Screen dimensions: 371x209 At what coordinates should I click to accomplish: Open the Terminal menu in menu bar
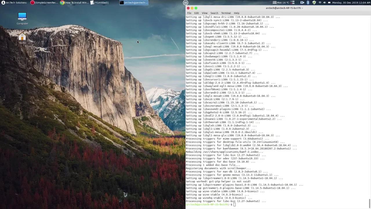click(x=226, y=13)
